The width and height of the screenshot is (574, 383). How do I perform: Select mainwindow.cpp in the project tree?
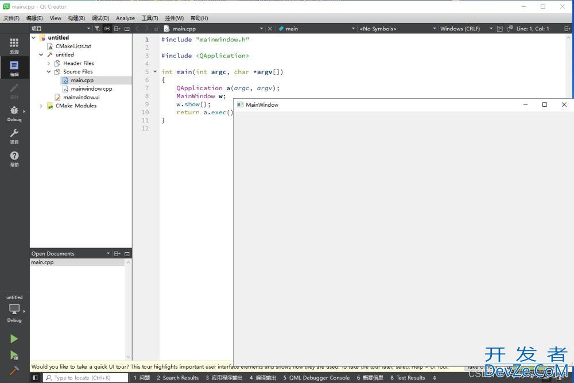(91, 88)
